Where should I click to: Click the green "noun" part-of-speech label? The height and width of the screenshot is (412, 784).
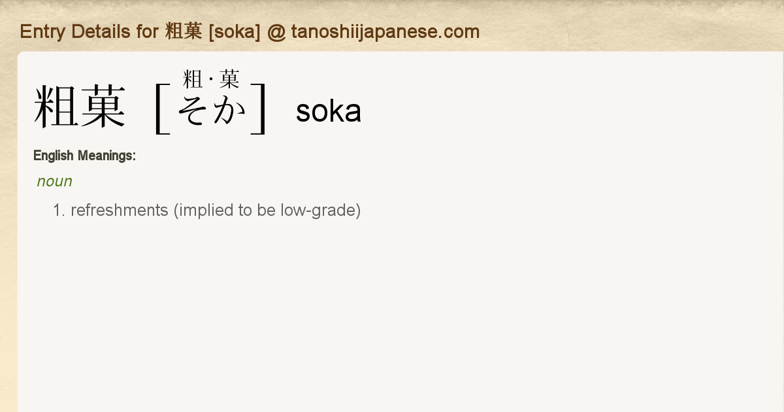click(x=54, y=181)
